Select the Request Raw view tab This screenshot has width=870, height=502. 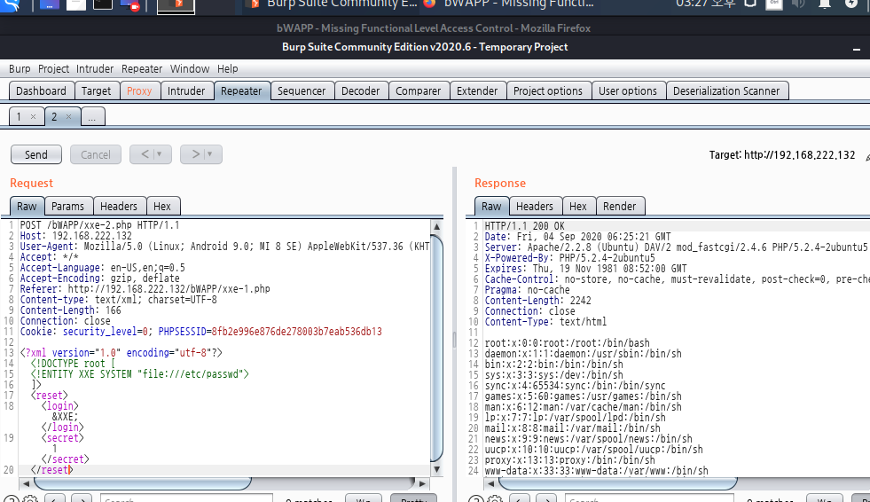coord(27,207)
